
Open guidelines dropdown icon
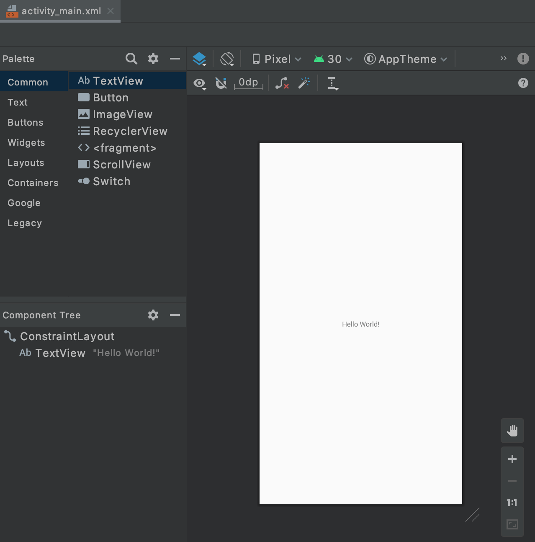click(x=333, y=83)
